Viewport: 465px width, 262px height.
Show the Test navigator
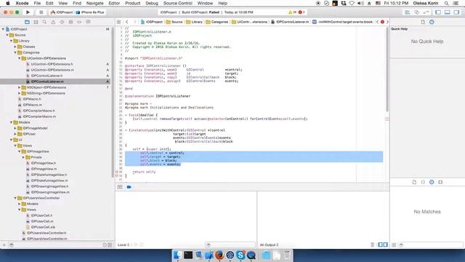click(62, 22)
